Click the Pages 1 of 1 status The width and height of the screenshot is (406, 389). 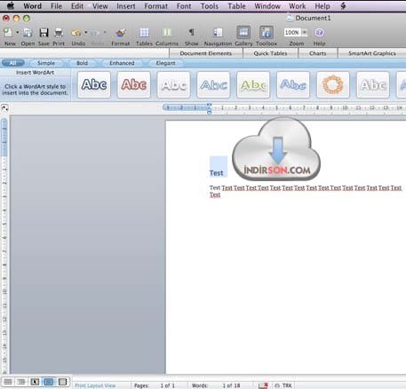tap(155, 385)
